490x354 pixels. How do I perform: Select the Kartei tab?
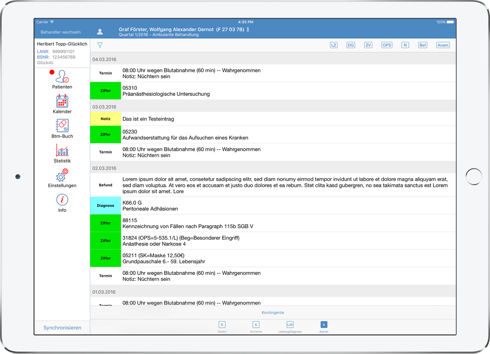[x=324, y=327]
